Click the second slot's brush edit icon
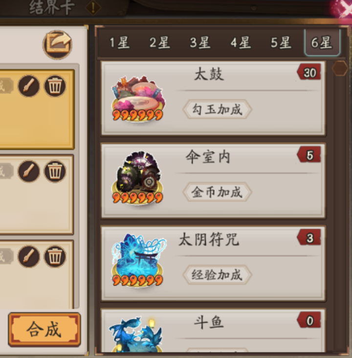The width and height of the screenshot is (352, 358). (x=29, y=171)
